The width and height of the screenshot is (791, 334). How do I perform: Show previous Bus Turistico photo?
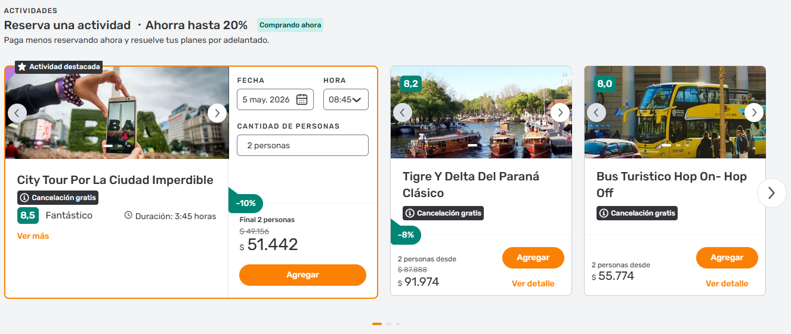pos(597,113)
